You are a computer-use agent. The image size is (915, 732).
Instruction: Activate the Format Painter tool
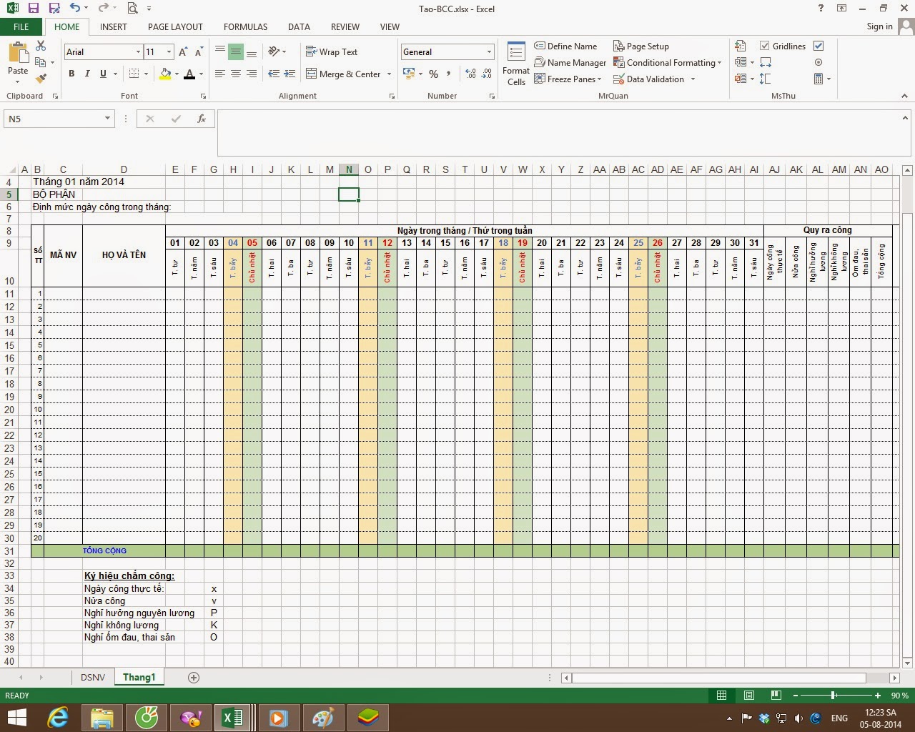(x=41, y=79)
